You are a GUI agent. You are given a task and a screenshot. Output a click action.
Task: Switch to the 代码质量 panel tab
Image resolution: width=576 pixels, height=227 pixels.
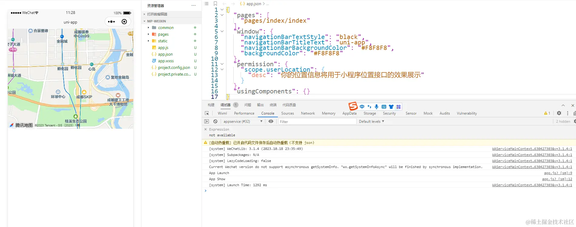tap(289, 105)
